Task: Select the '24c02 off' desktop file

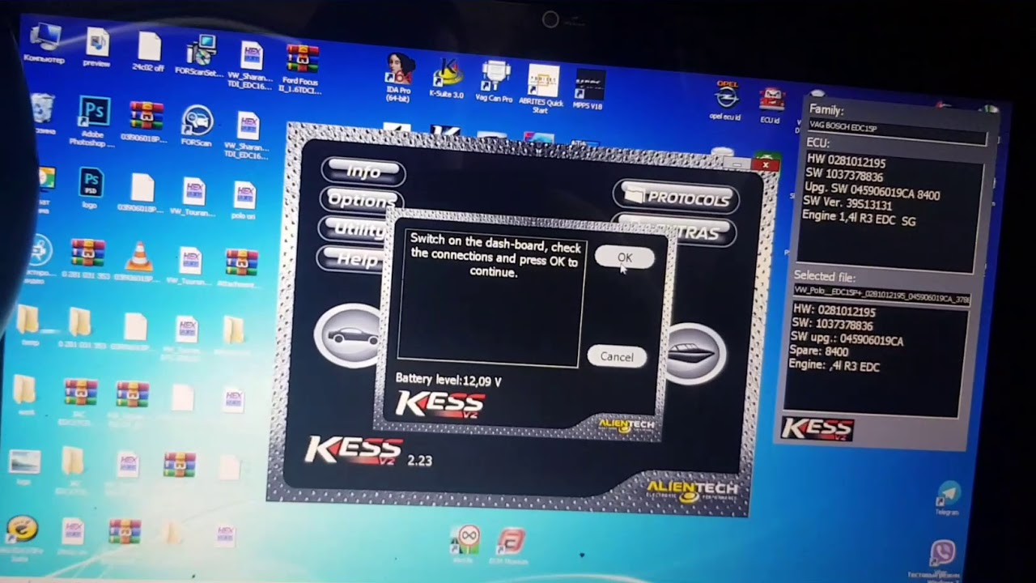Action: [x=149, y=50]
